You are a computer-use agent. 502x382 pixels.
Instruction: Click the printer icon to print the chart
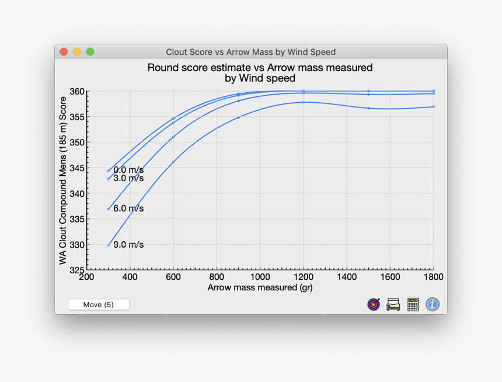(393, 304)
